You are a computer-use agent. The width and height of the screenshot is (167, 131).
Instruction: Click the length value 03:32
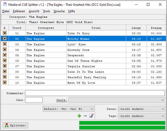pos(136,33)
